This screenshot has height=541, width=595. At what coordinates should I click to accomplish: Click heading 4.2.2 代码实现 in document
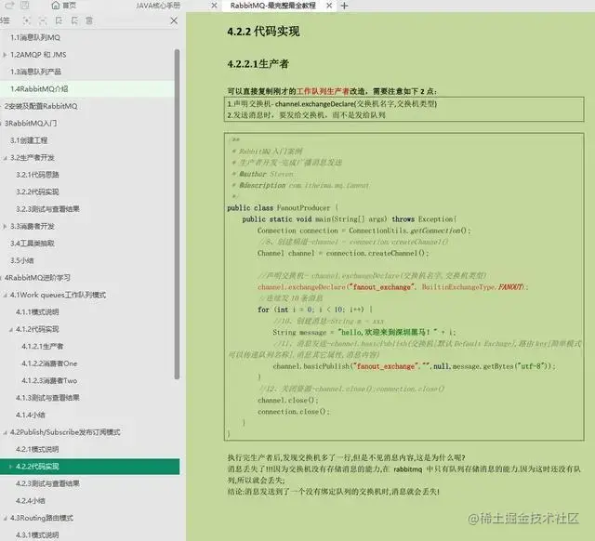pyautogui.click(x=263, y=32)
